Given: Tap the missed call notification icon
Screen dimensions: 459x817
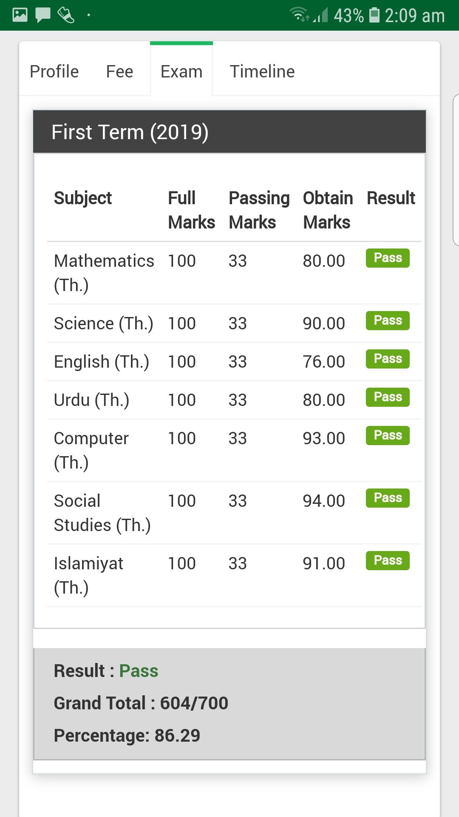Looking at the screenshot, I should coord(66,15).
